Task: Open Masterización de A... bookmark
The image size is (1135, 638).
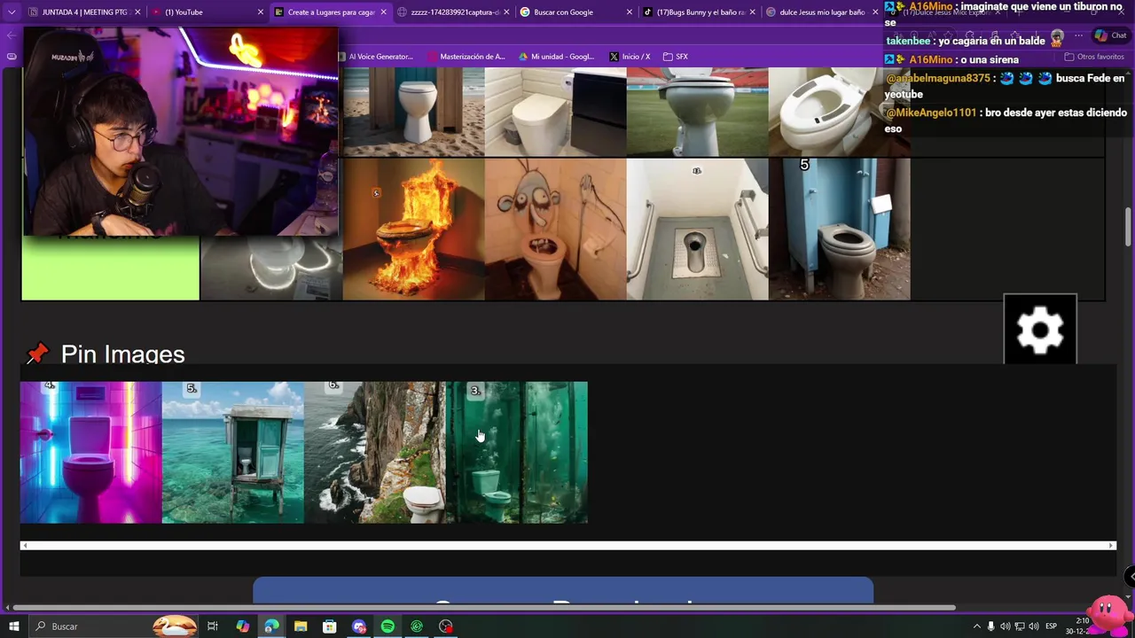Action: click(466, 57)
